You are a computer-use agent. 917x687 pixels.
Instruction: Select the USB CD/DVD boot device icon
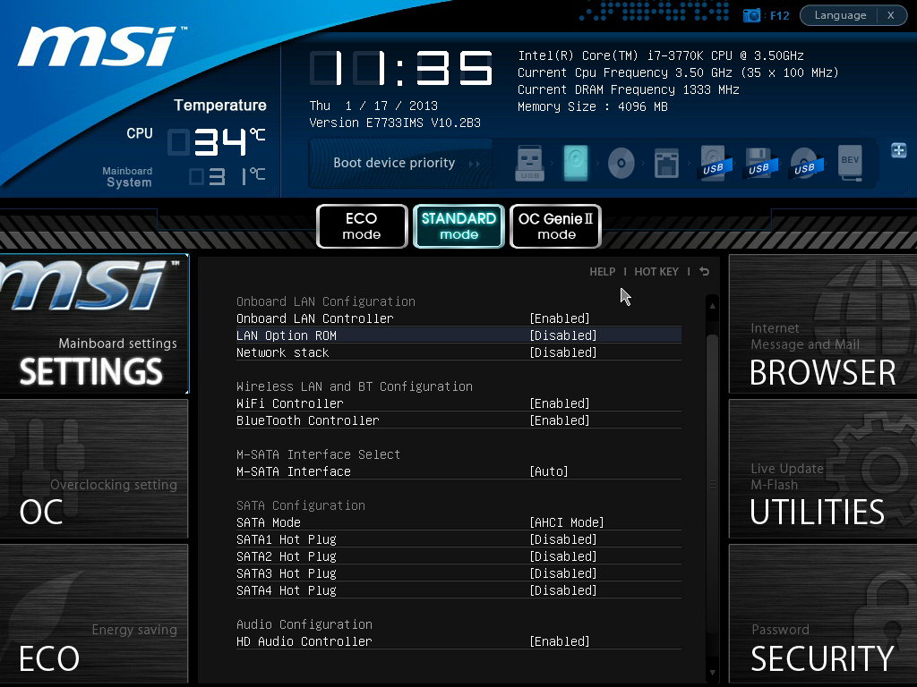(805, 163)
